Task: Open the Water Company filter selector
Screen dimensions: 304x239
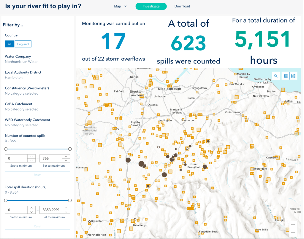Action: [21, 62]
